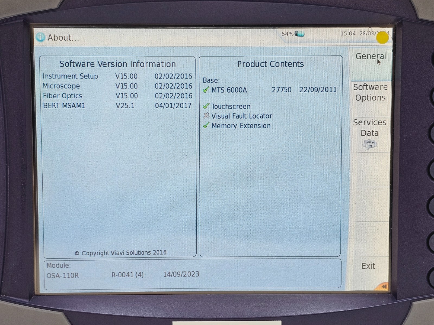The image size is (434, 325).
Task: Click the Memory Extension label
Action: click(241, 126)
